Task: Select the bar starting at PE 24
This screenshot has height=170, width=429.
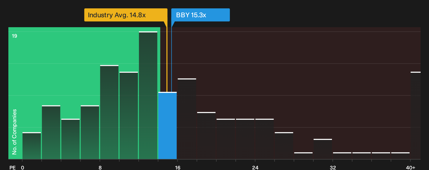Action: coord(264,139)
